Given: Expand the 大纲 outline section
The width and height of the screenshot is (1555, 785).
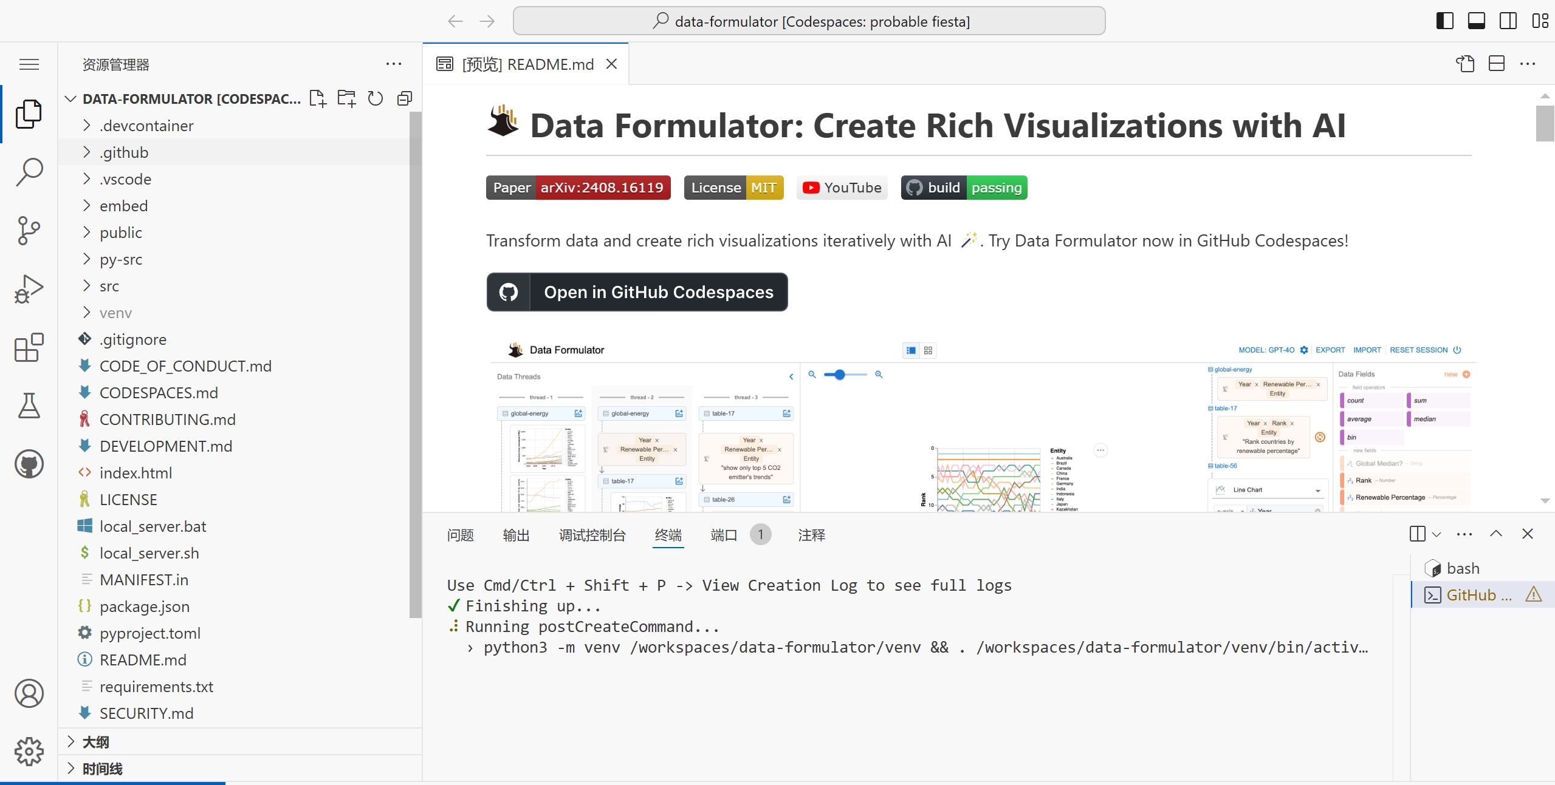Looking at the screenshot, I should (x=240, y=742).
